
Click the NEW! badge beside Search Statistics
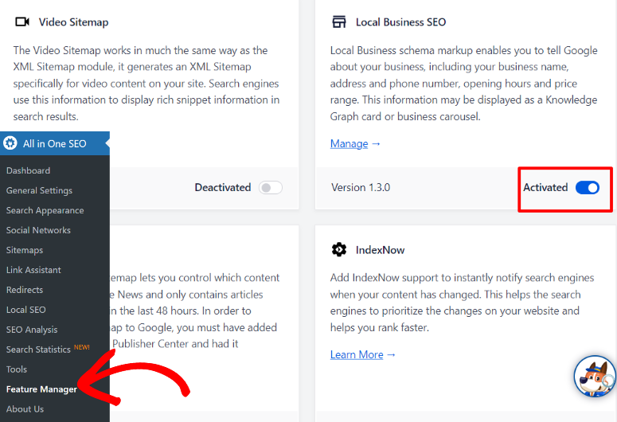[82, 347]
